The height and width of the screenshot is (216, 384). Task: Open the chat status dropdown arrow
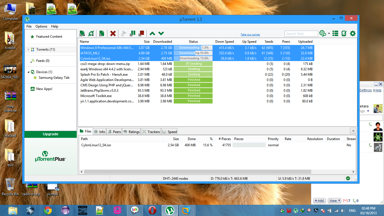click(368, 111)
